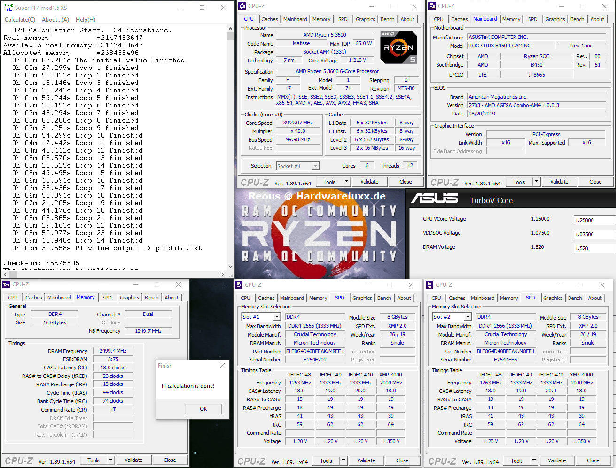
Task: Open Bench tab in motherboard CPU-Z window
Action: (577, 19)
